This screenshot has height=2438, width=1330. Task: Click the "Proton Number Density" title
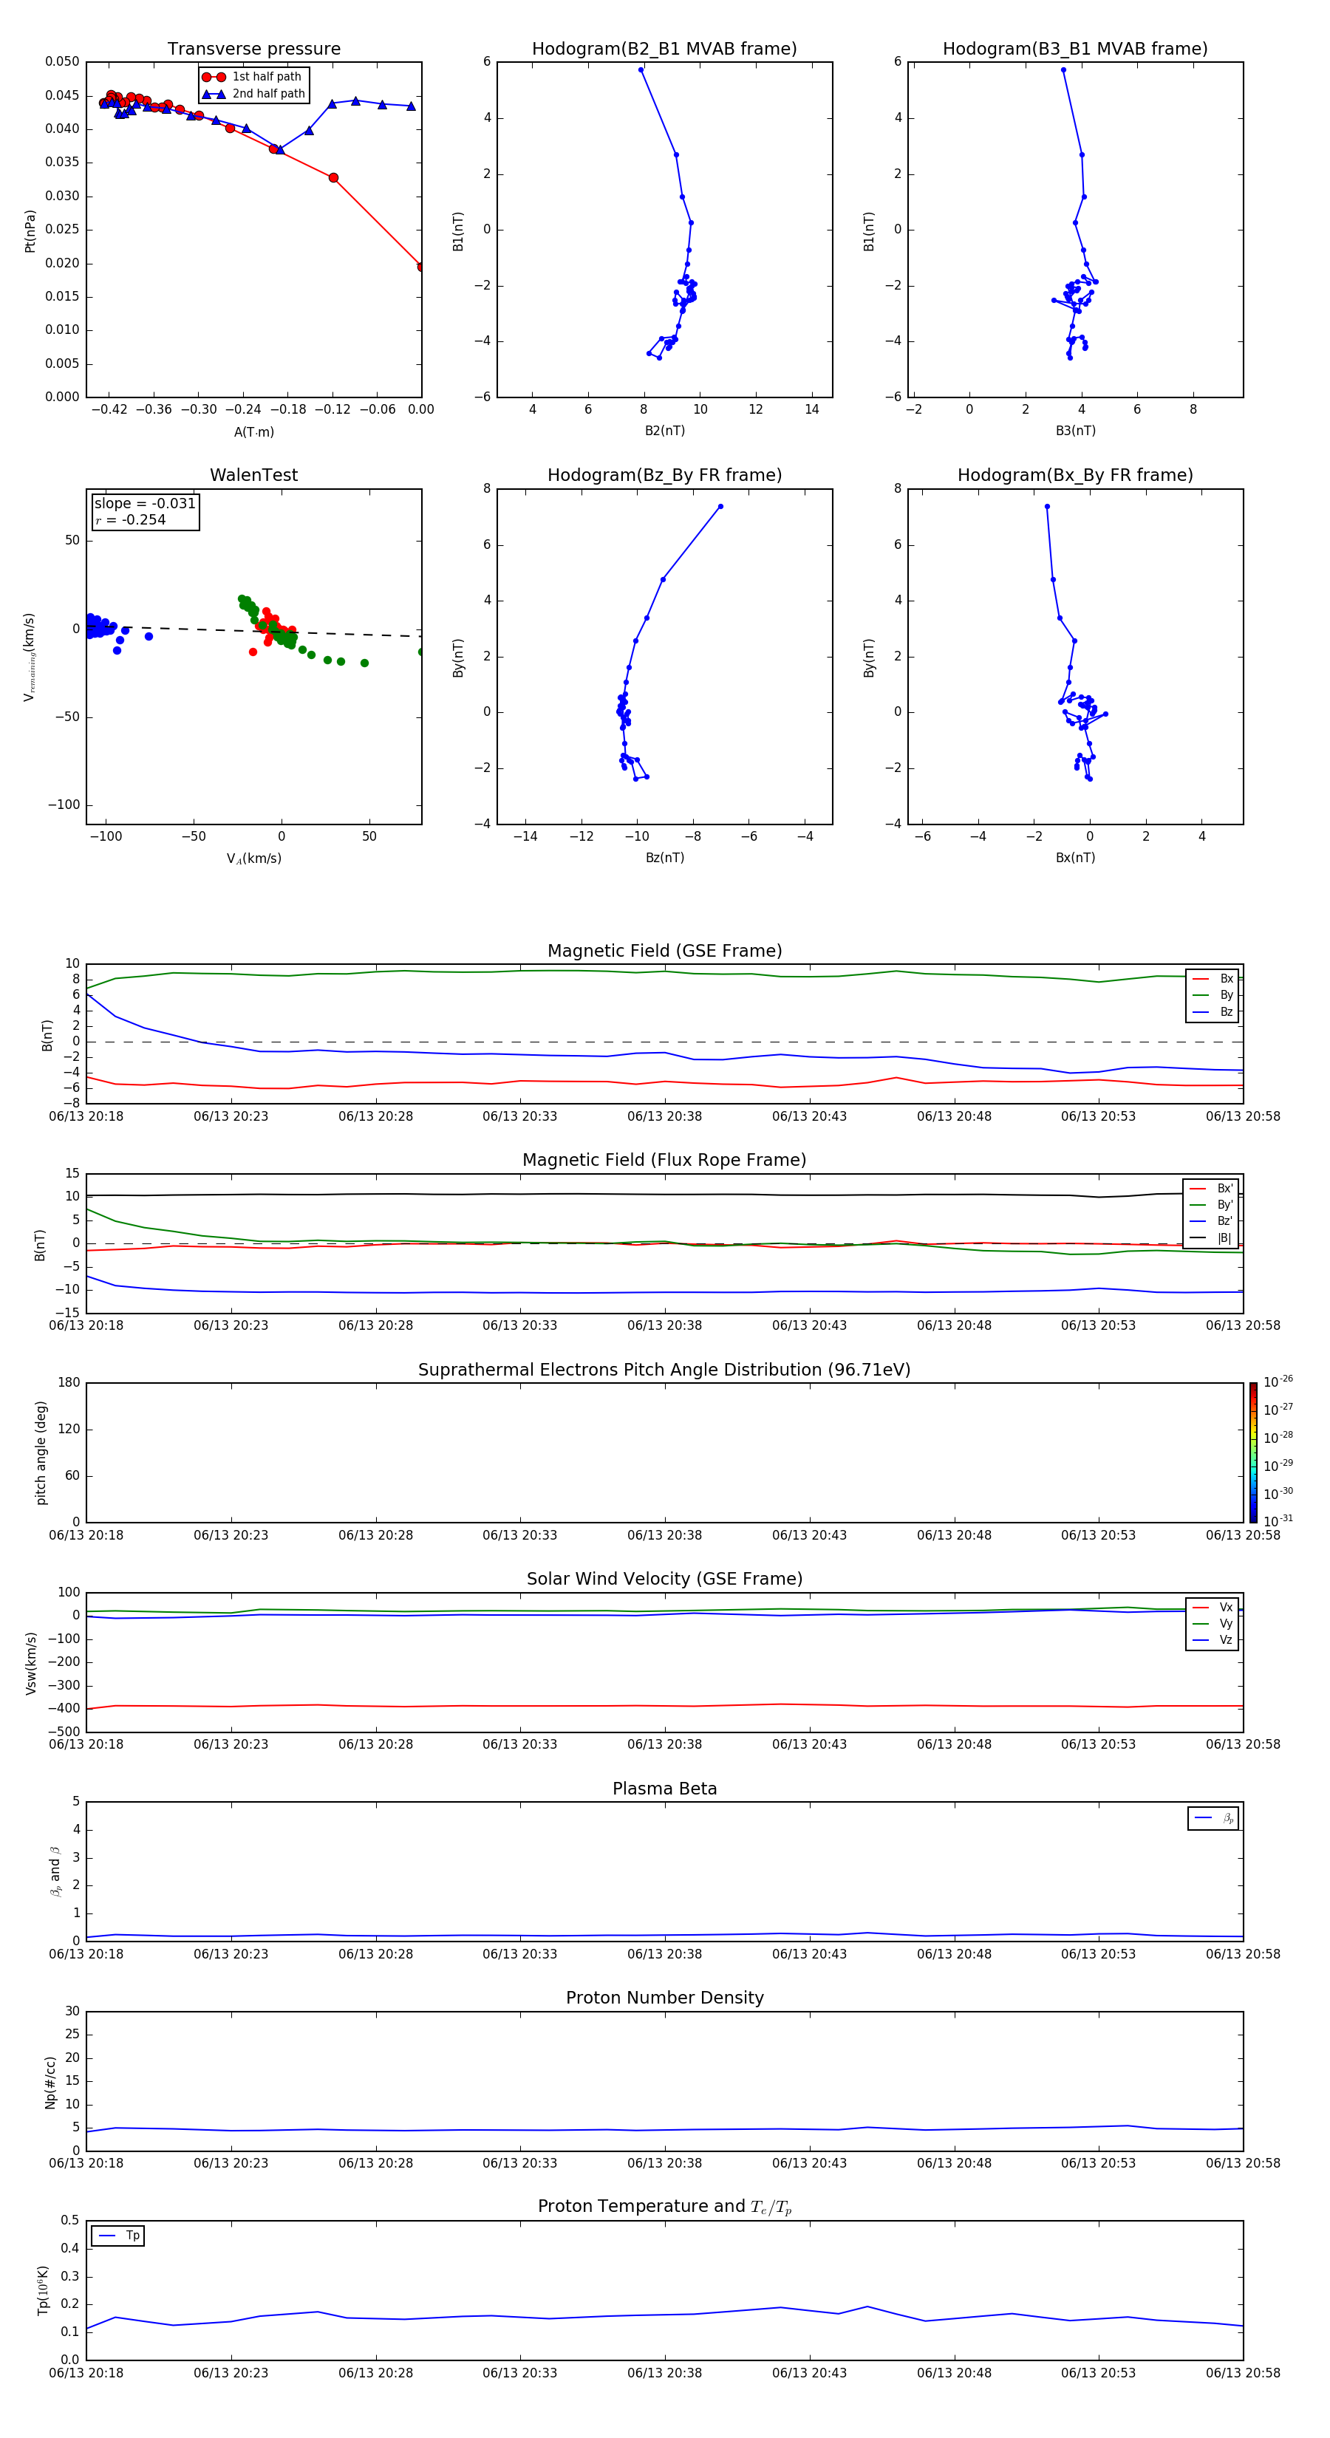(664, 1998)
